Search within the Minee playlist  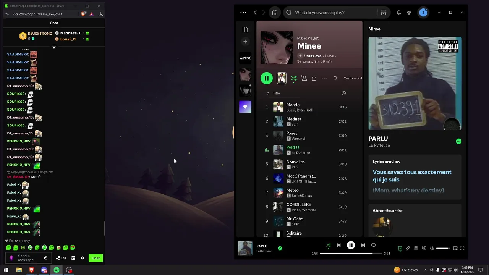click(335, 78)
